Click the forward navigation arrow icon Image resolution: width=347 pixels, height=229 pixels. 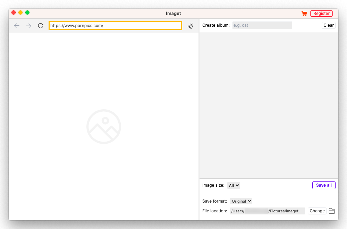28,25
